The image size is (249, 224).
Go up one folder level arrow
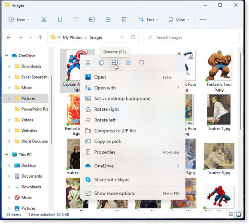[40, 38]
